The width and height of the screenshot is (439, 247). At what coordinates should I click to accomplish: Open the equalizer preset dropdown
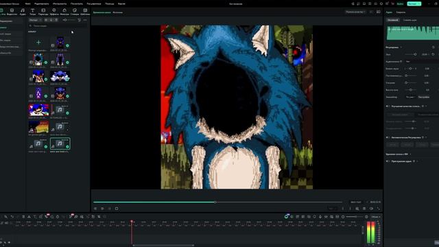(410, 97)
